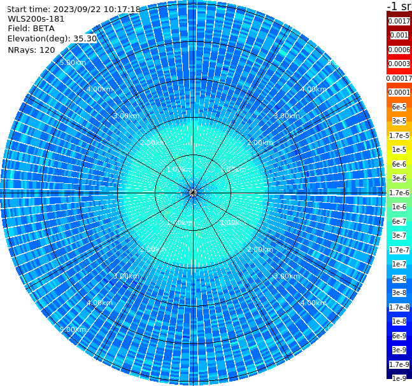Pick the 0.0017 dark red colorbar label
The width and height of the screenshot is (412, 386).
point(399,21)
